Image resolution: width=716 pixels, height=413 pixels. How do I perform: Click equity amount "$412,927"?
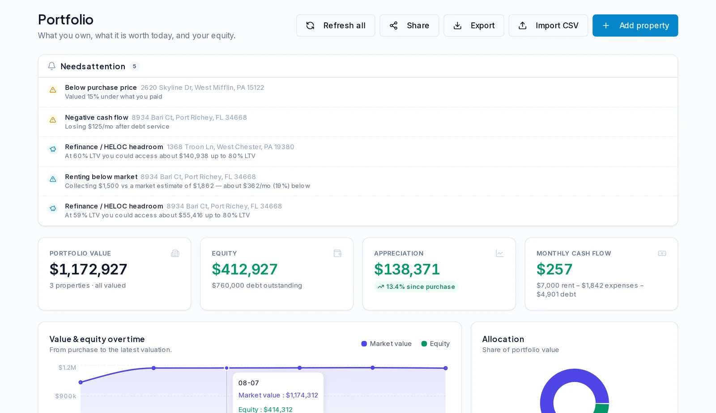(245, 269)
